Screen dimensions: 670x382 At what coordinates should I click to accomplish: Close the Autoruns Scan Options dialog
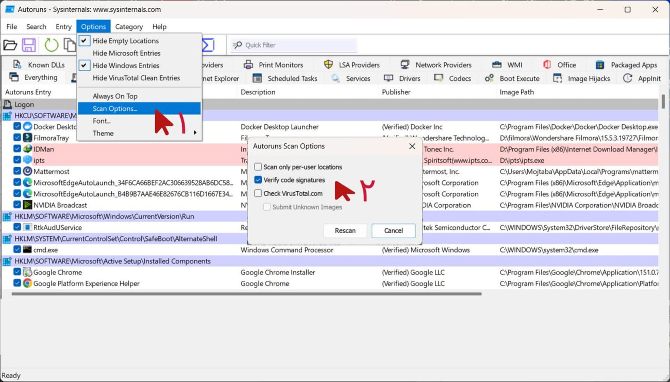point(412,146)
